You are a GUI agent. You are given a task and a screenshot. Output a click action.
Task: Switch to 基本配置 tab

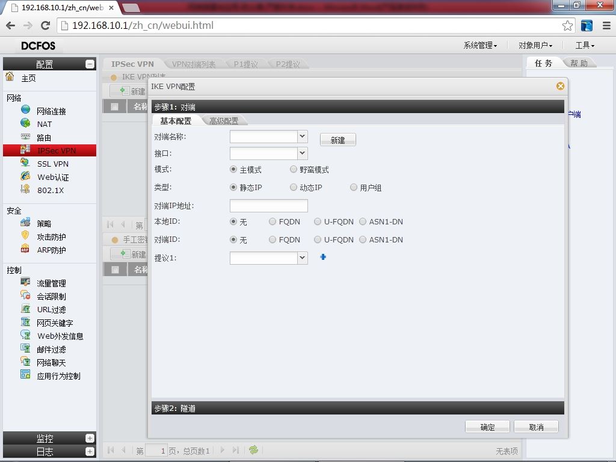pos(176,121)
